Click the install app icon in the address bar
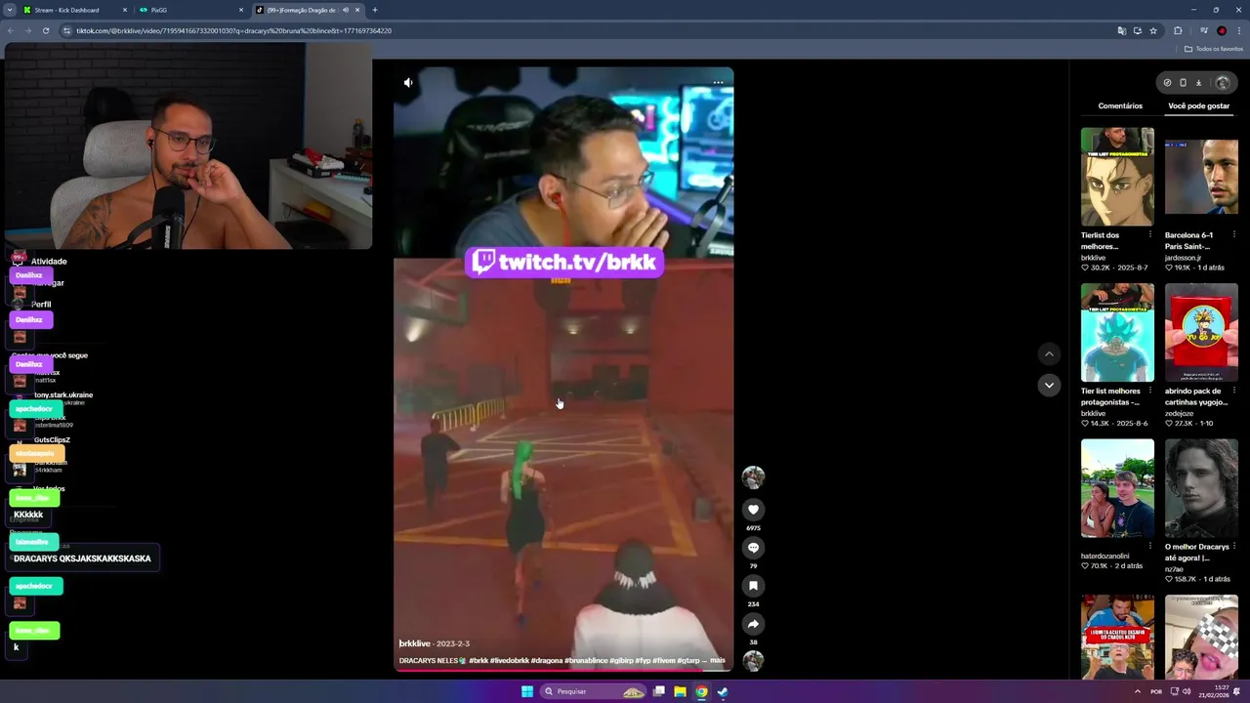The width and height of the screenshot is (1250, 703). coord(1137,30)
